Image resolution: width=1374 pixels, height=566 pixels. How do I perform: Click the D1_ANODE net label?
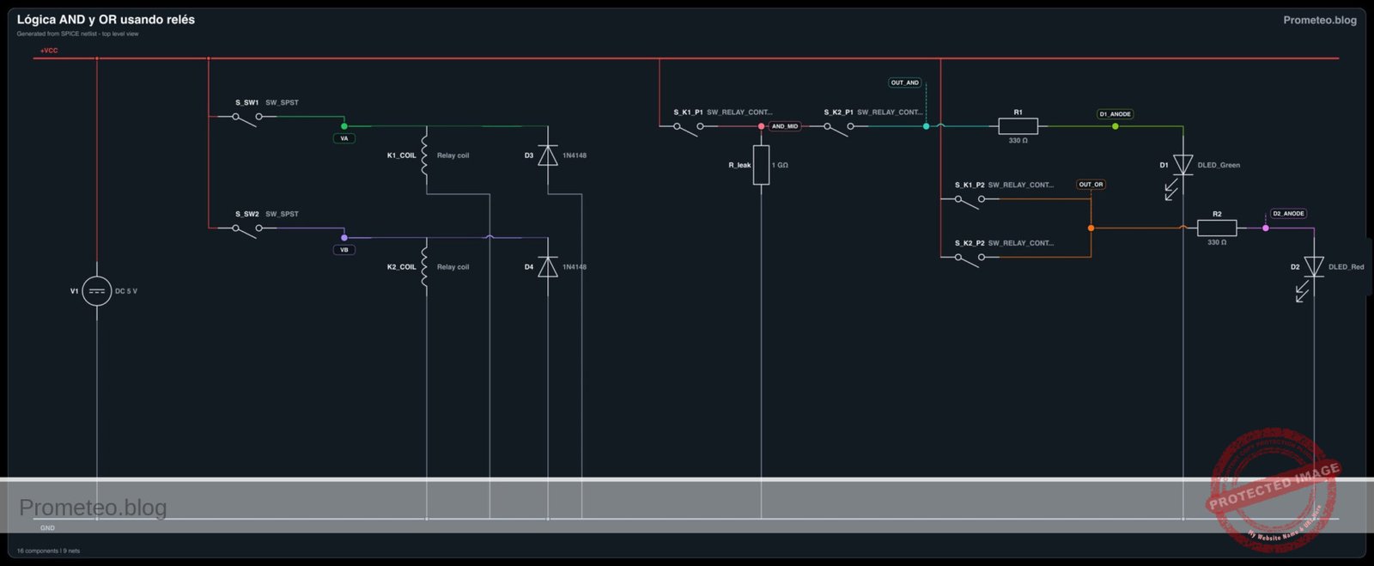pos(1116,114)
